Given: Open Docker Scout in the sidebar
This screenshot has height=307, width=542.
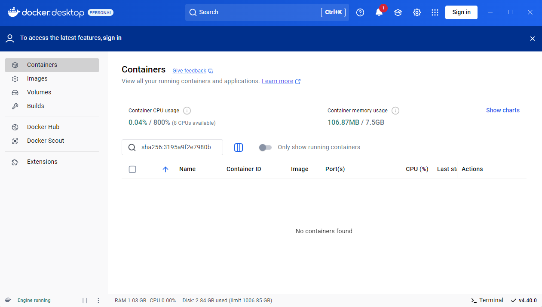Looking at the screenshot, I should (x=52, y=141).
